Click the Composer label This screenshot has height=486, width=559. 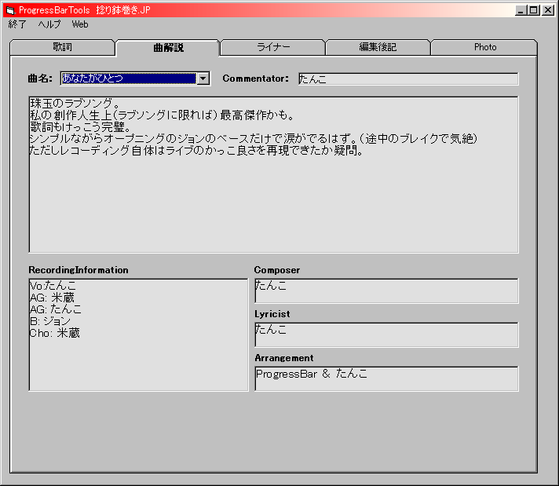(x=277, y=270)
